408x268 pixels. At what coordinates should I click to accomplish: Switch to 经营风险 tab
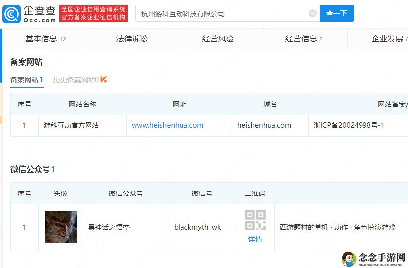218,38
